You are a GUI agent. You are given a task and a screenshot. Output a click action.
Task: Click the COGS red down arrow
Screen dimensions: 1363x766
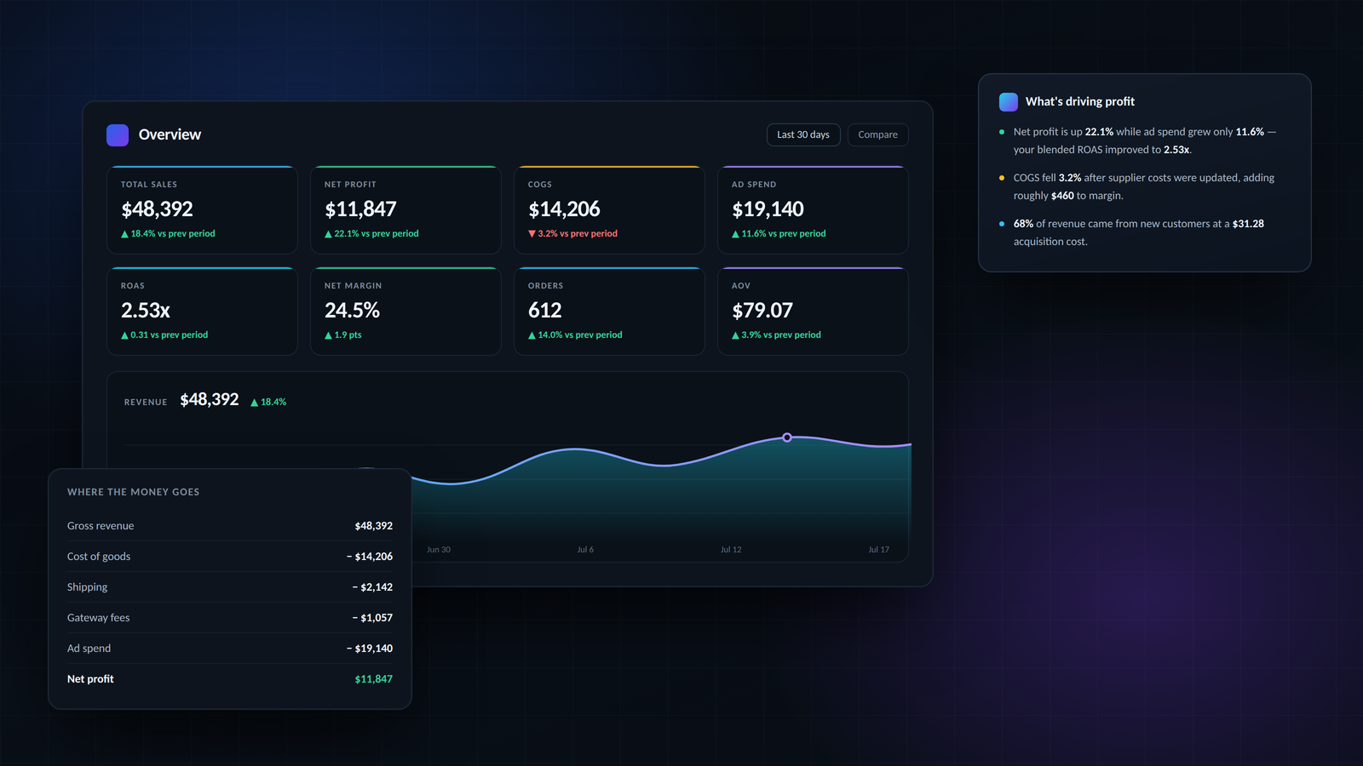[x=532, y=234]
